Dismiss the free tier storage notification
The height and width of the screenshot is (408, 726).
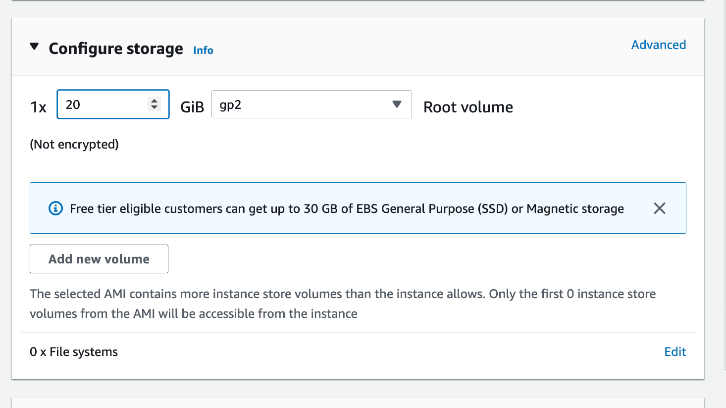point(660,208)
